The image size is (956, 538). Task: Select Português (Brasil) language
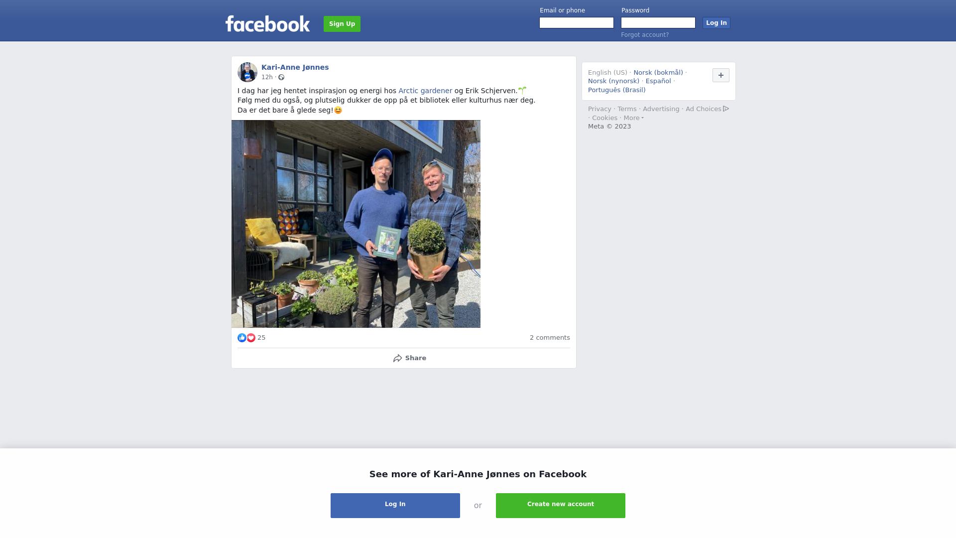click(616, 90)
